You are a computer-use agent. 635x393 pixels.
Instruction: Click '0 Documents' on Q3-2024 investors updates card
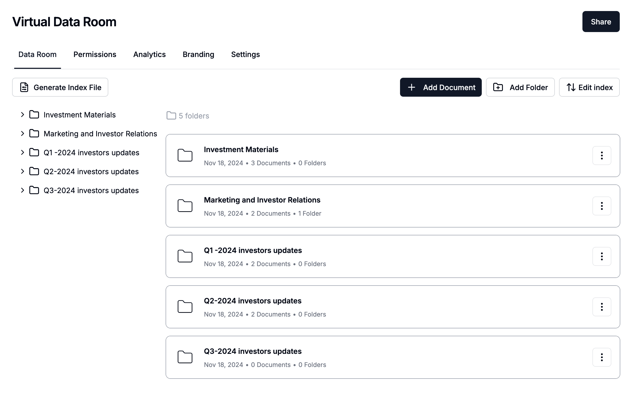coord(271,365)
